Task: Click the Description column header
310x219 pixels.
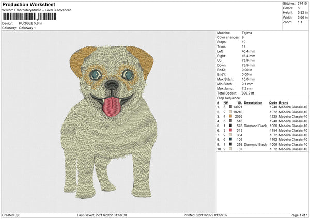Action: 254,102
